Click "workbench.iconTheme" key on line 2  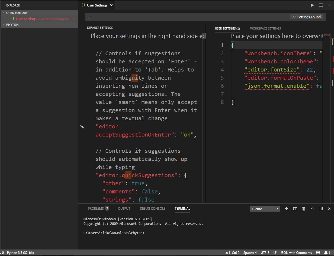(x=279, y=53)
